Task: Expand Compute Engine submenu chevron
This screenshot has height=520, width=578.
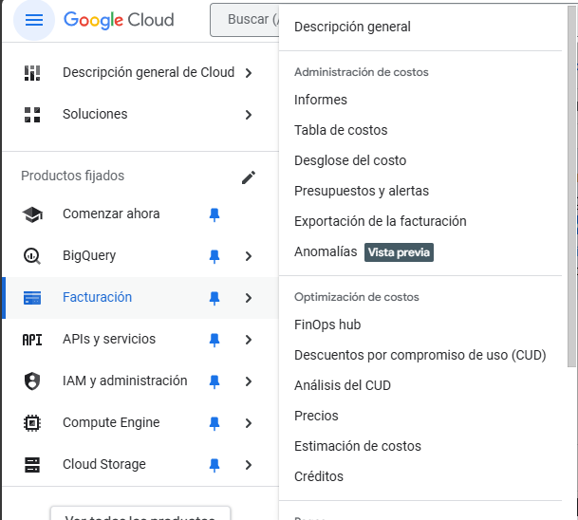Action: click(x=249, y=423)
